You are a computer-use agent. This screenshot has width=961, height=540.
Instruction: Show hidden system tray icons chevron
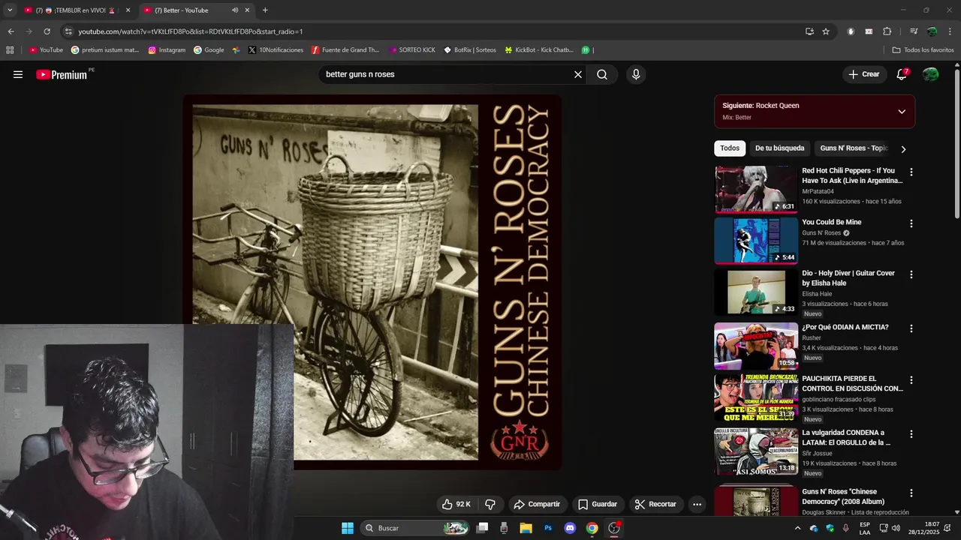pos(797,528)
